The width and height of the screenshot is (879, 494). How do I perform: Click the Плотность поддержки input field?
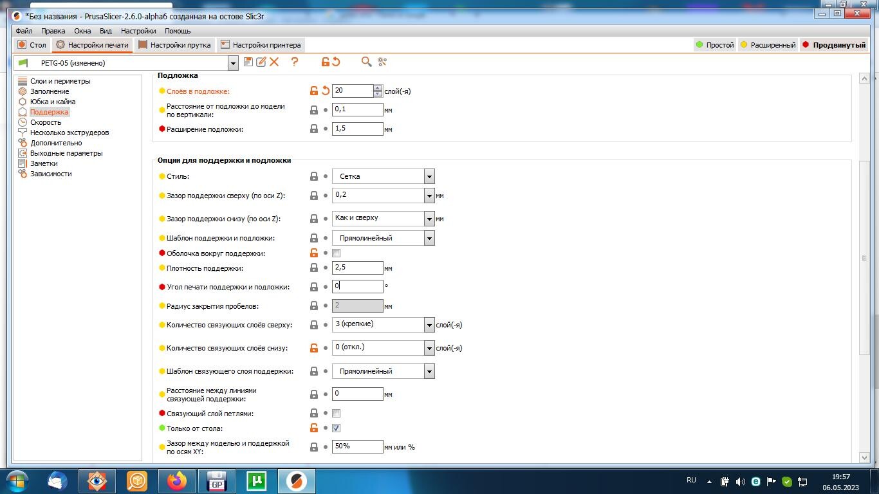(x=358, y=268)
